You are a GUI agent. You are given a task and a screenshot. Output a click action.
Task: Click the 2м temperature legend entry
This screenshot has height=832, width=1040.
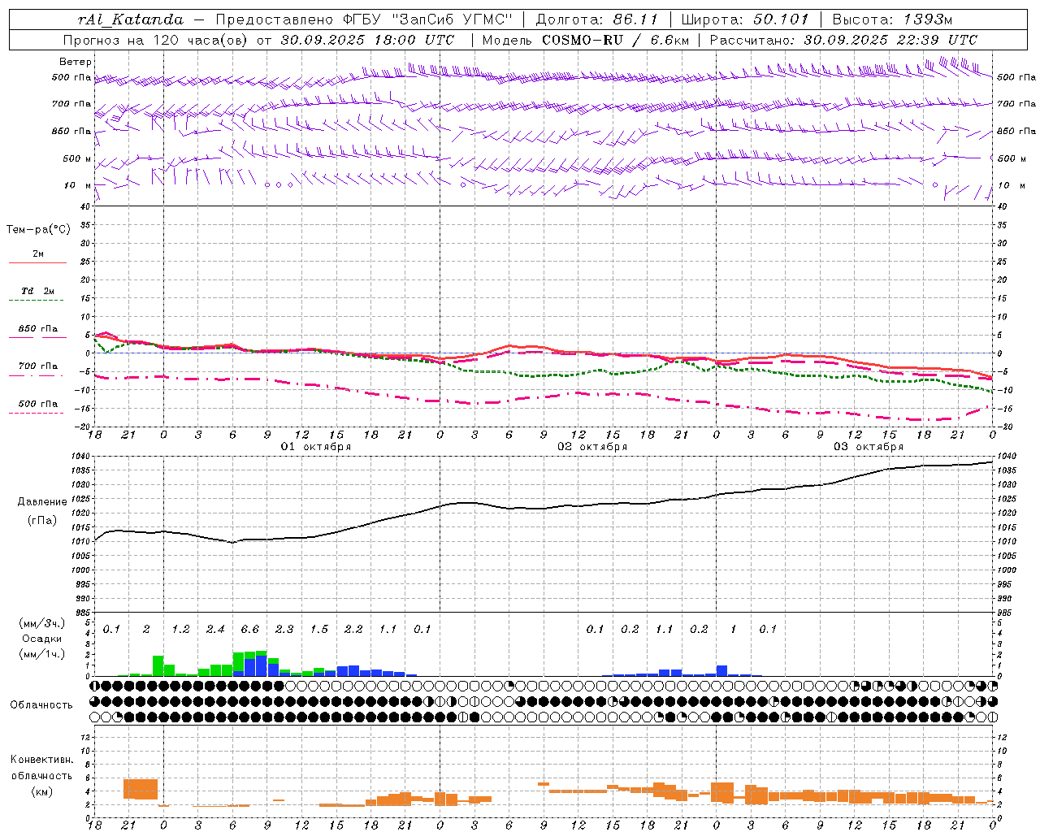click(x=38, y=253)
